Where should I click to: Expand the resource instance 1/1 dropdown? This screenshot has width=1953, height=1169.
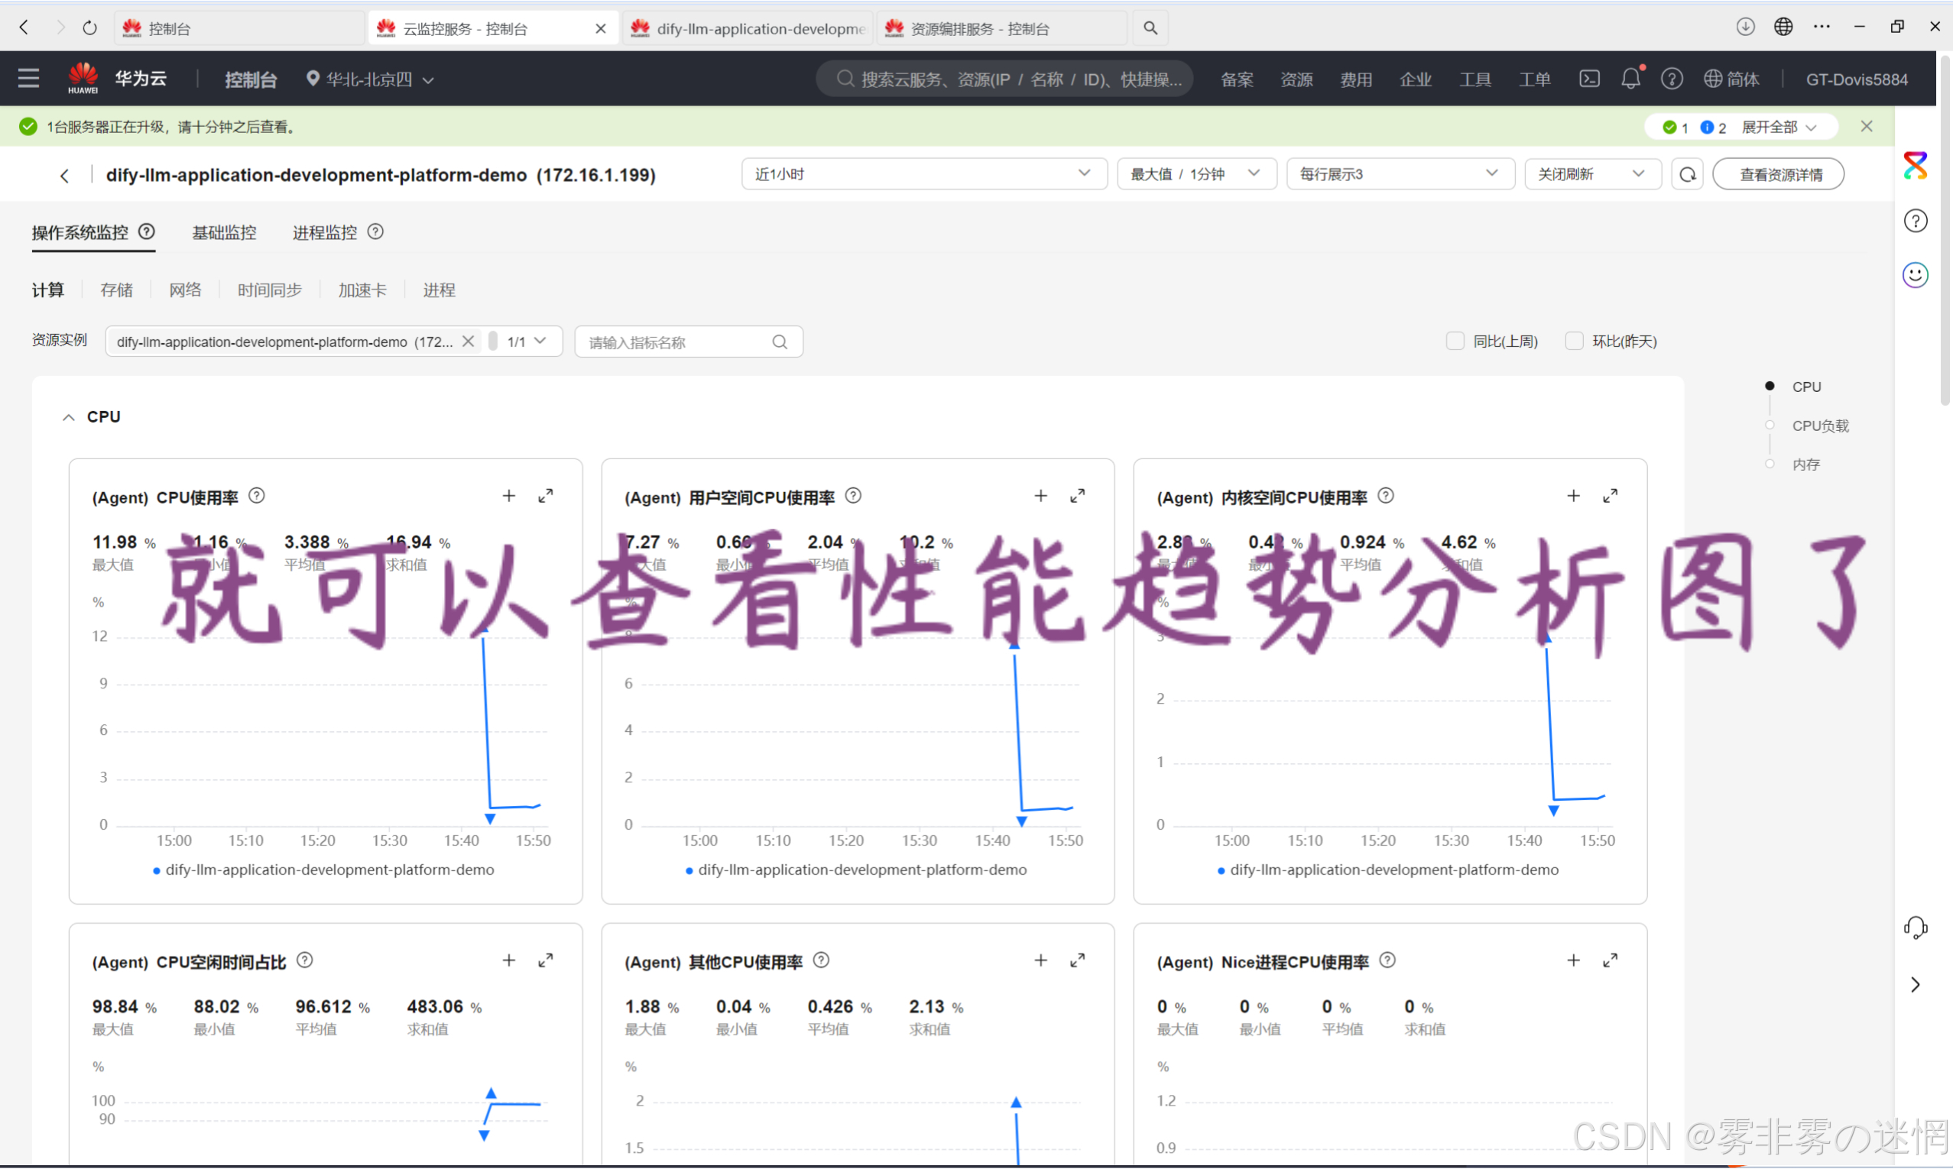(x=526, y=341)
